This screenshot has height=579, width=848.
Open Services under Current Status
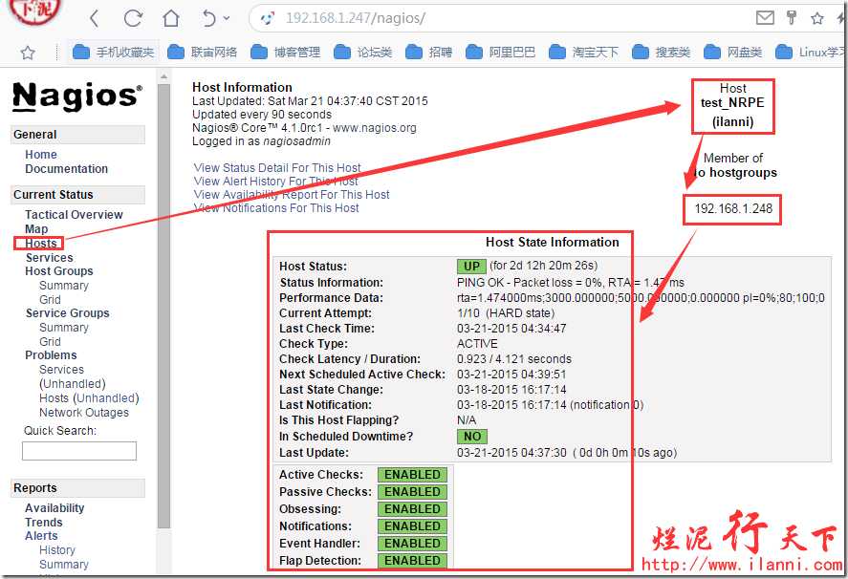coord(49,258)
